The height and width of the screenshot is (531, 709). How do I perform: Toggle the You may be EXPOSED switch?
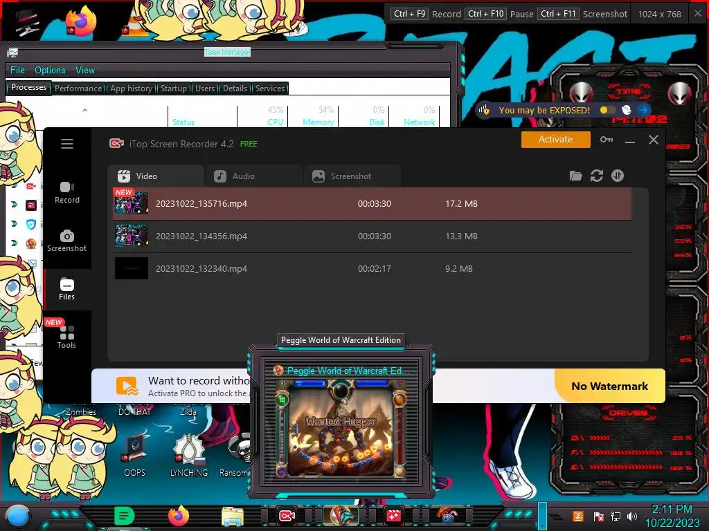click(607, 110)
